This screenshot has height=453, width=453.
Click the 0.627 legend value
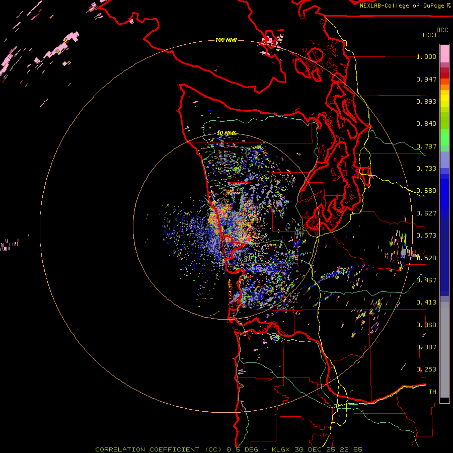point(426,213)
